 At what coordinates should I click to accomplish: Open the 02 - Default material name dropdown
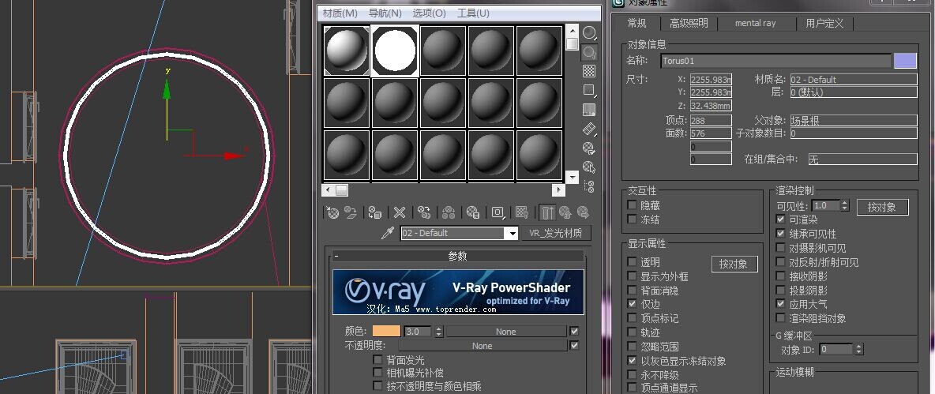513,233
